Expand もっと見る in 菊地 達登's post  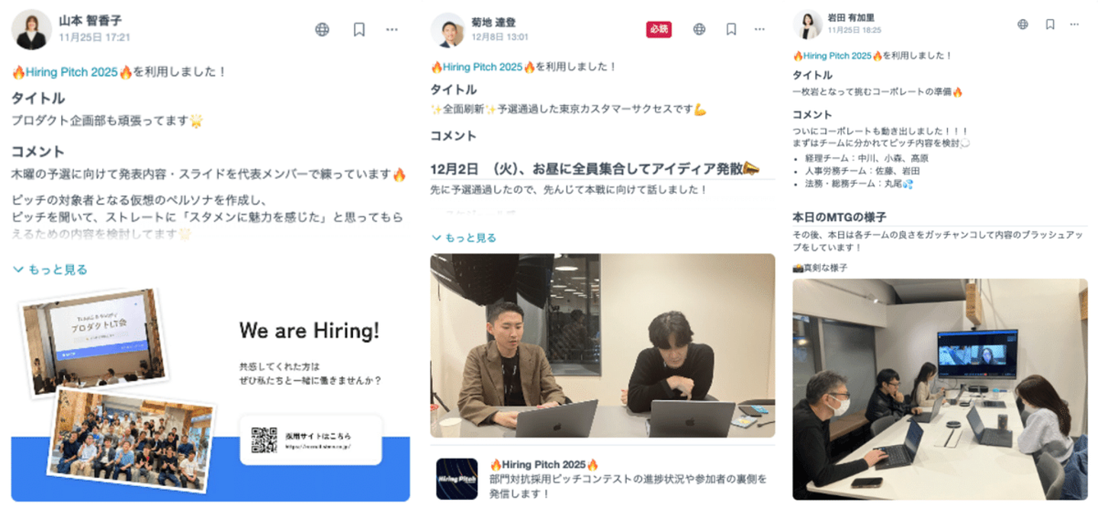click(464, 238)
